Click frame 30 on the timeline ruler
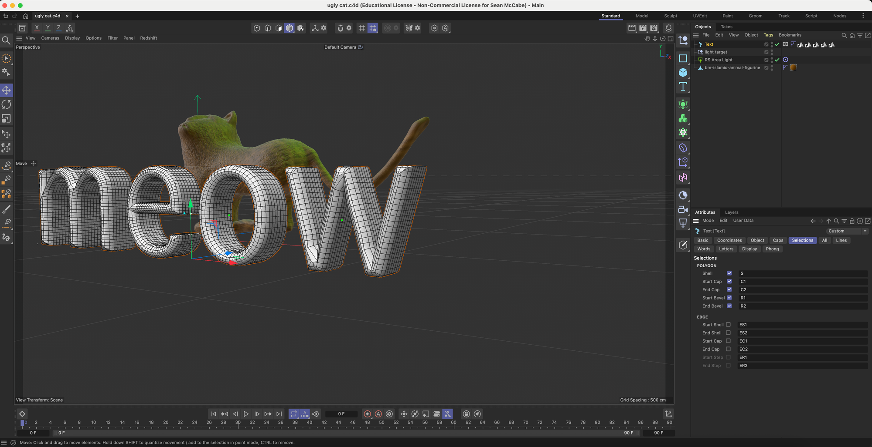Screen dimensions: 872x447 238,423
